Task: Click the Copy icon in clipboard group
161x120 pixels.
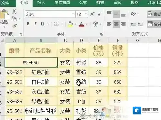Action: pos(14,19)
